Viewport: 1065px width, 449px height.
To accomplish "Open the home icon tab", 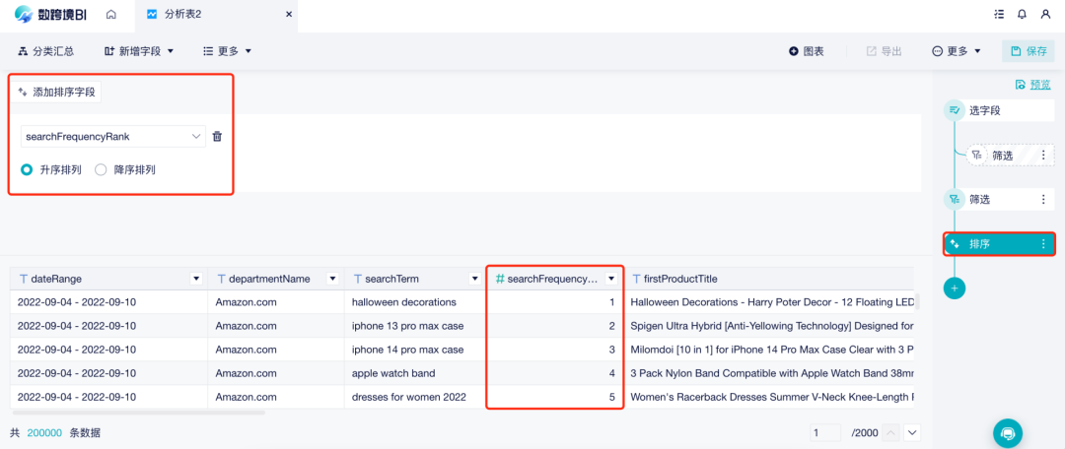I will pyautogui.click(x=111, y=14).
